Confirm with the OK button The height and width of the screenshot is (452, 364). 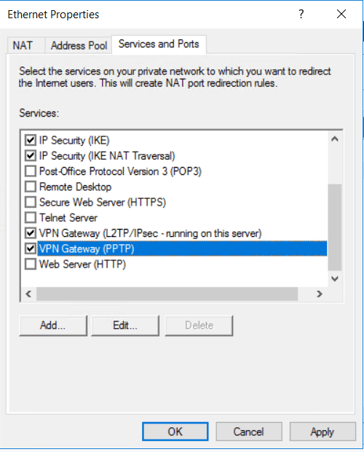175,432
